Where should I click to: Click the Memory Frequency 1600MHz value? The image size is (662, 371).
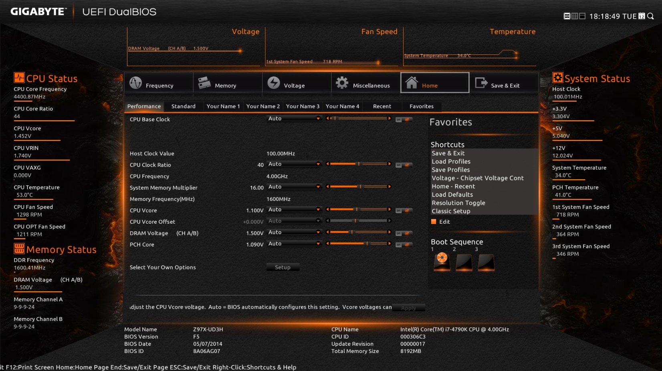click(x=279, y=199)
